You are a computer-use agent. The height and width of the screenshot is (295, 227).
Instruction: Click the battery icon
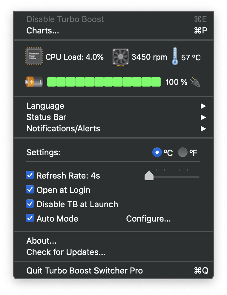pos(34,82)
